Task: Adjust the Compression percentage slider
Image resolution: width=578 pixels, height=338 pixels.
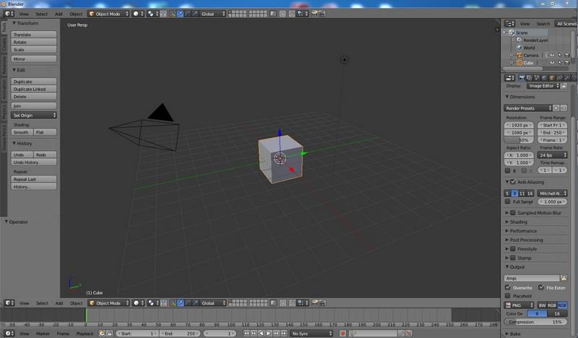Action: pos(535,321)
